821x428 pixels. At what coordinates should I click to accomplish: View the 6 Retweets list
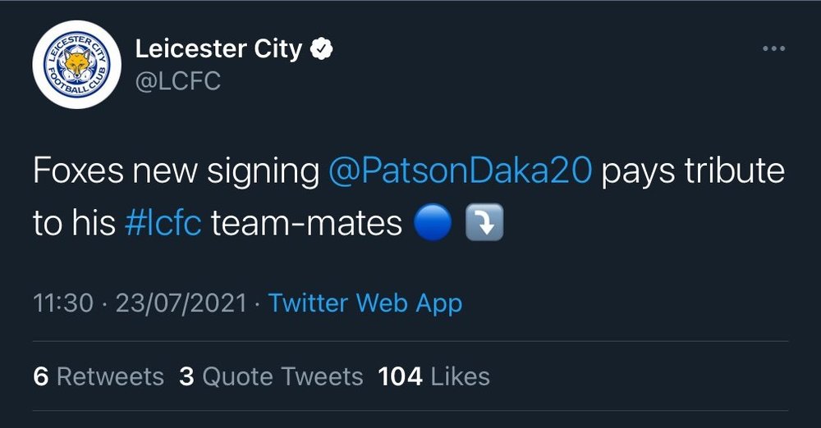click(99, 376)
